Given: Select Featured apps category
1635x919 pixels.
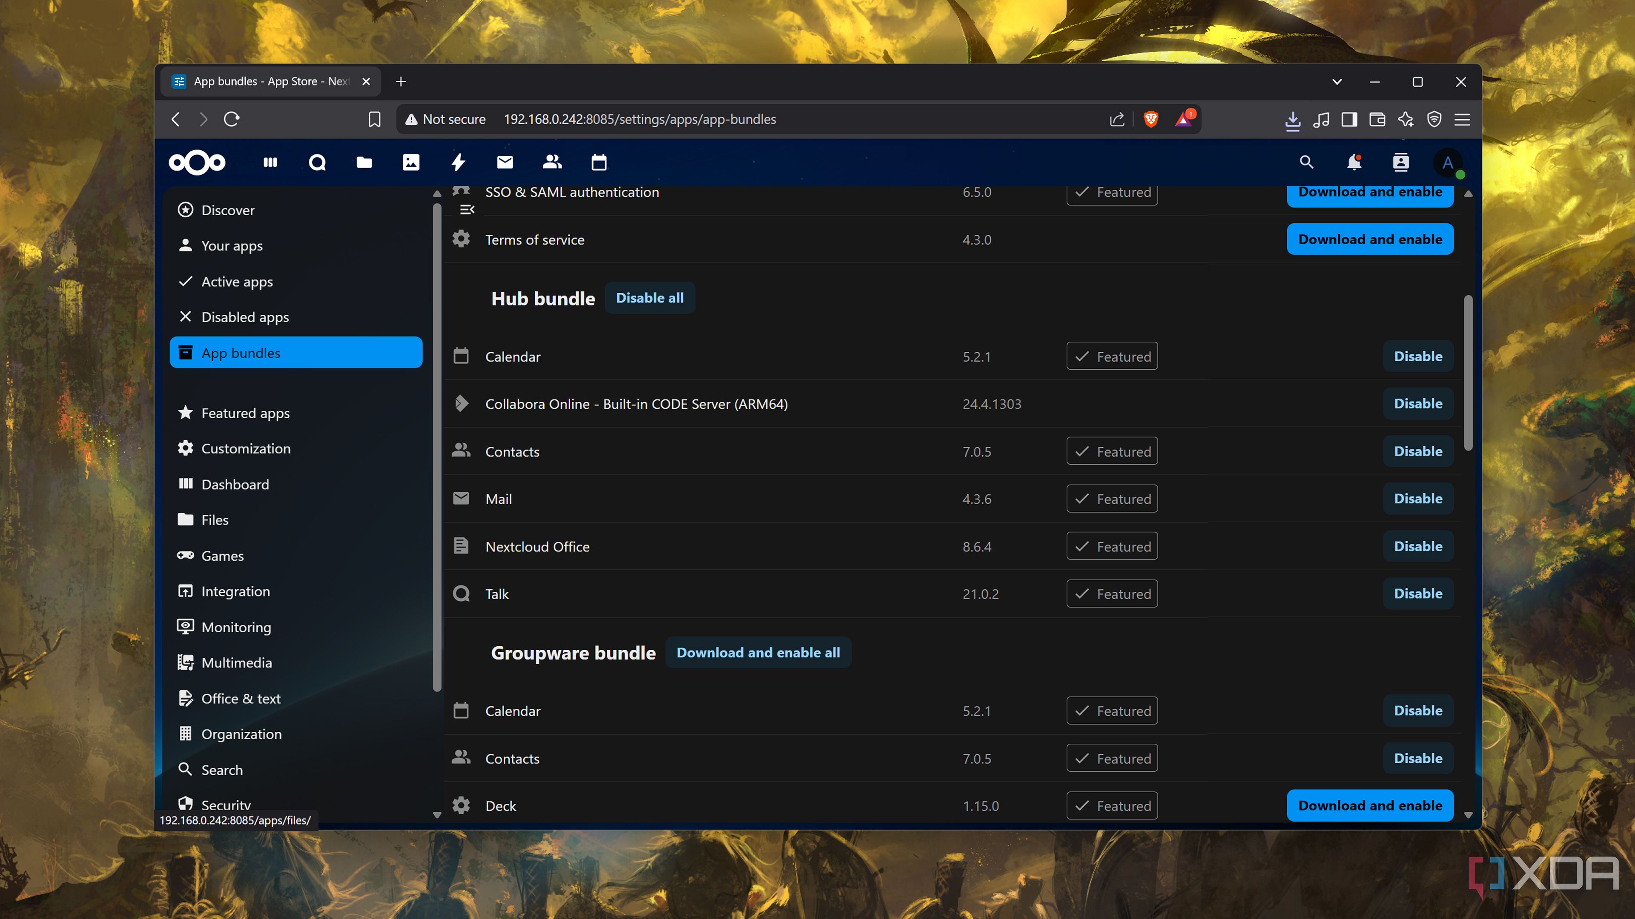Looking at the screenshot, I should click(x=296, y=413).
